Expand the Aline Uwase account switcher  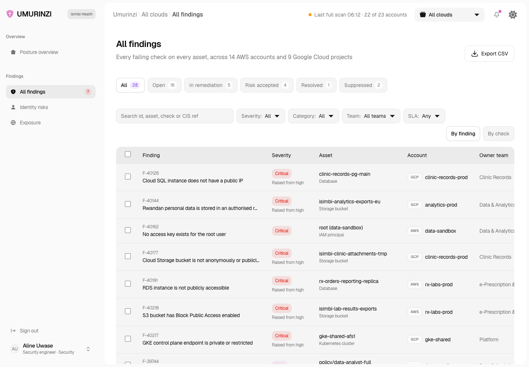[88, 349]
